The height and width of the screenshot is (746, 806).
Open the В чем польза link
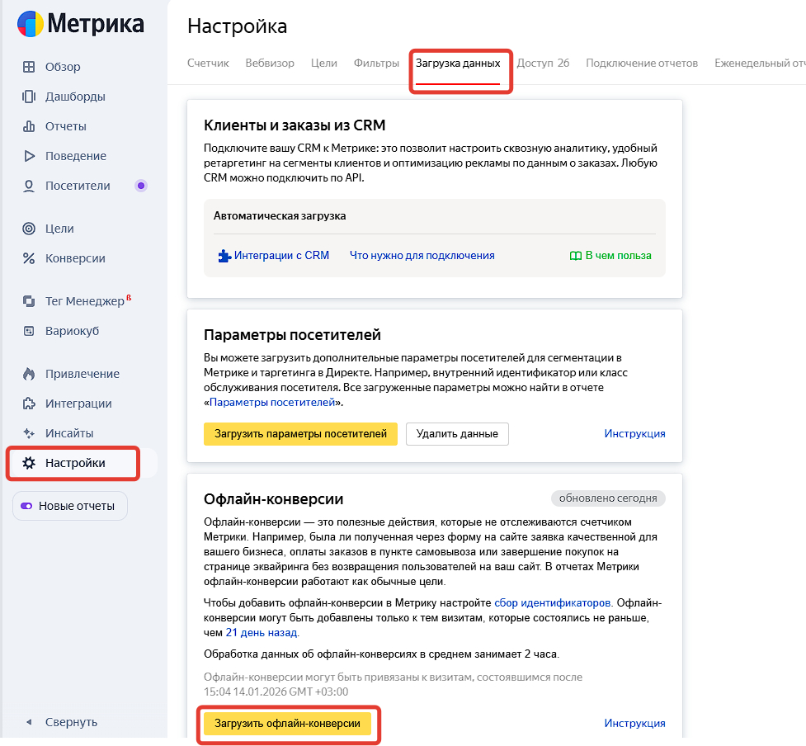point(618,256)
